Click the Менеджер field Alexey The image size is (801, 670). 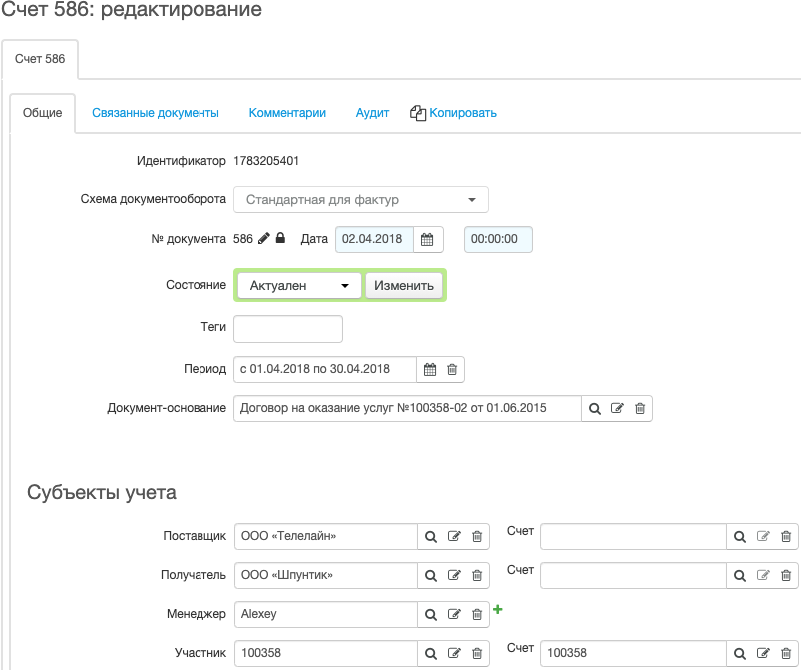pyautogui.click(x=326, y=614)
